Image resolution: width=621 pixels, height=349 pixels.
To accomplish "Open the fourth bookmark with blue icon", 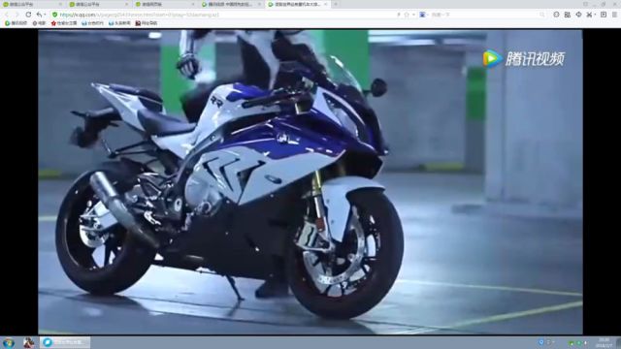I will (x=92, y=23).
